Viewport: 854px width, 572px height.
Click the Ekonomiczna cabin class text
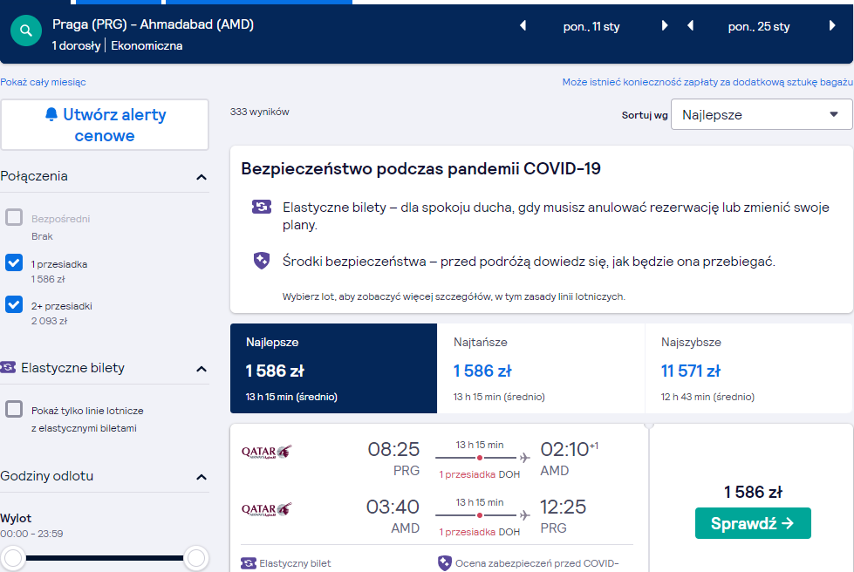tap(147, 45)
